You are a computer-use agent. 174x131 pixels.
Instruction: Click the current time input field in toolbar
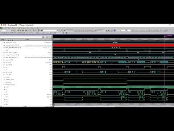[x=6, y=30]
